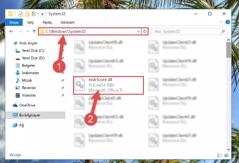Open Resimler in the sidebar
This screenshot has width=239, height=163.
[29, 88]
